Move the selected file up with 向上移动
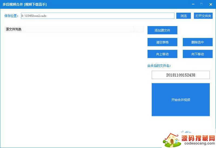This screenshot has height=148, width=216. (x=162, y=54)
